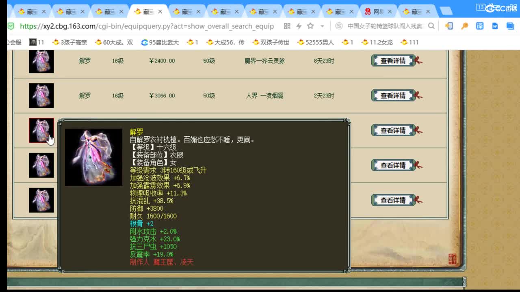Click remaining time 8天23时

click(324, 61)
